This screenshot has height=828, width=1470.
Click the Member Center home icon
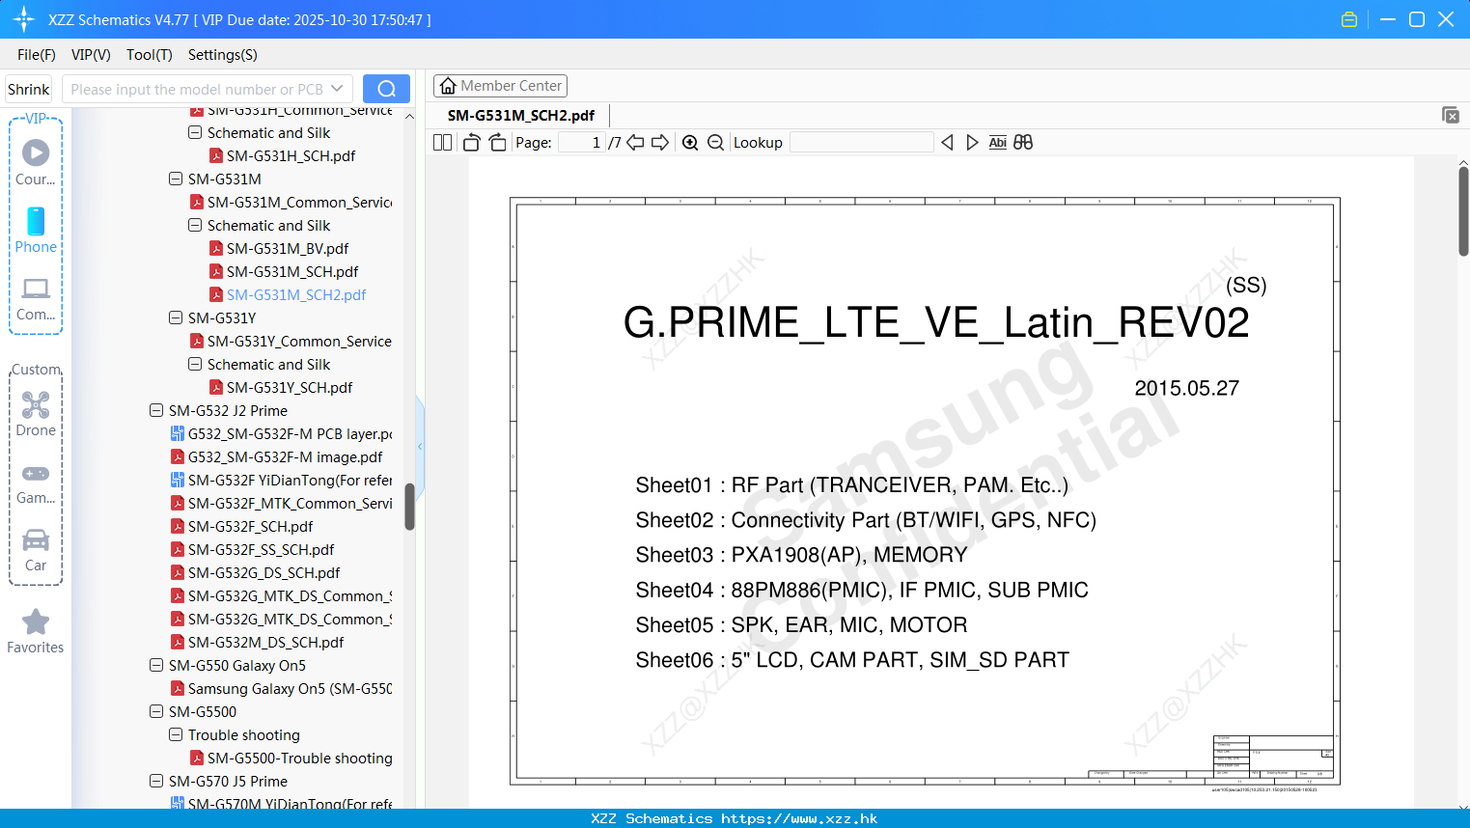tap(448, 86)
